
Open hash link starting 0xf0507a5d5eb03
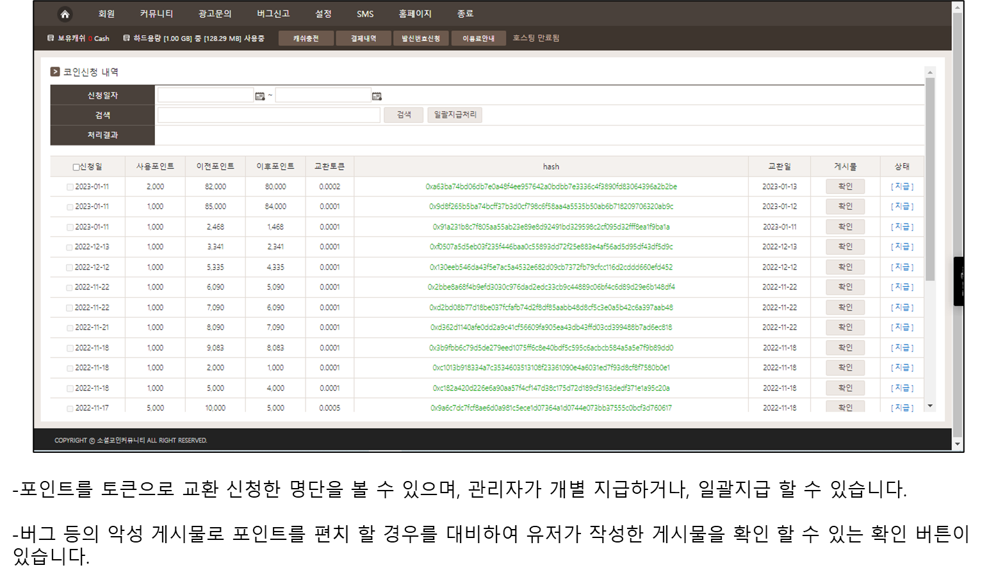pos(551,247)
